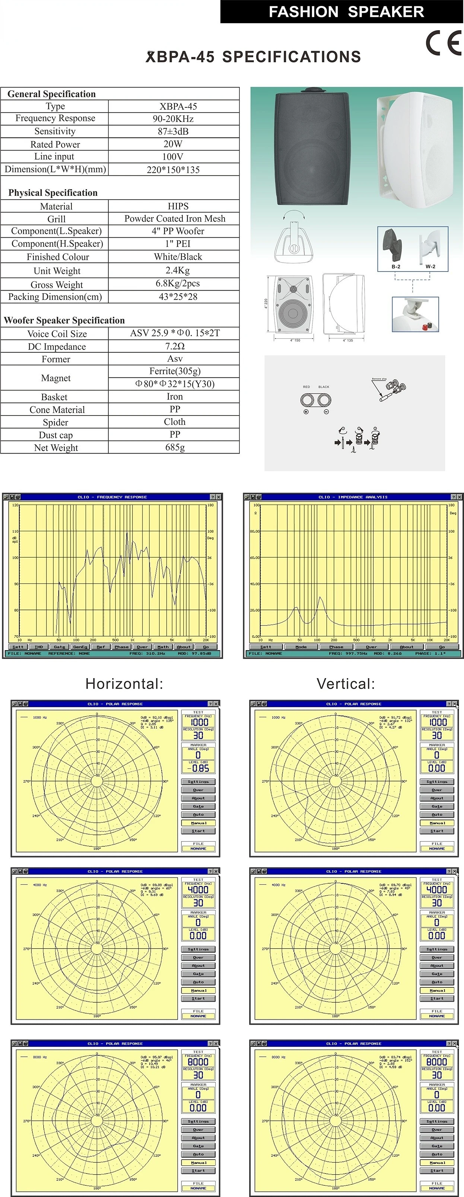The width and height of the screenshot is (464, 1197).
Task: Print icon in Horizontal 1000 Hz polar window
Action: (x=26, y=704)
